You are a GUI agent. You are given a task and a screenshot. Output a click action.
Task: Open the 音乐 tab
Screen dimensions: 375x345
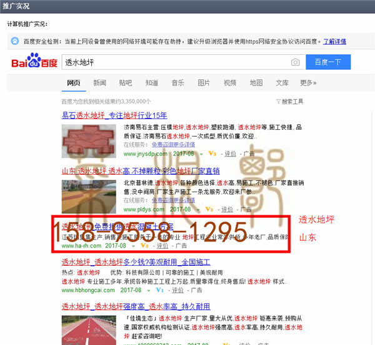pyautogui.click(x=177, y=83)
